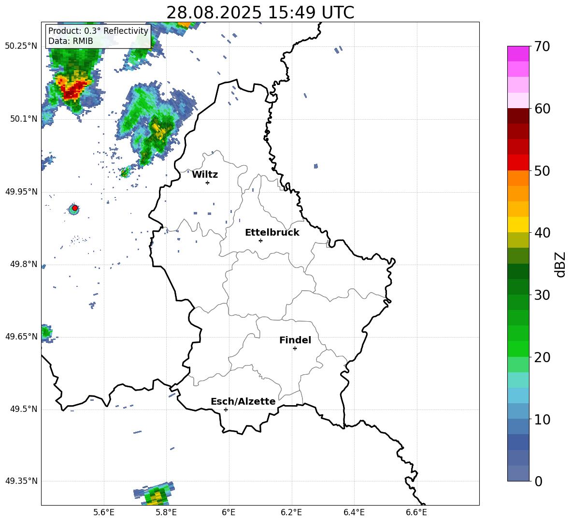572x522 pixels.
Task: Click the colorbar tick label 50
Action: 542,170
